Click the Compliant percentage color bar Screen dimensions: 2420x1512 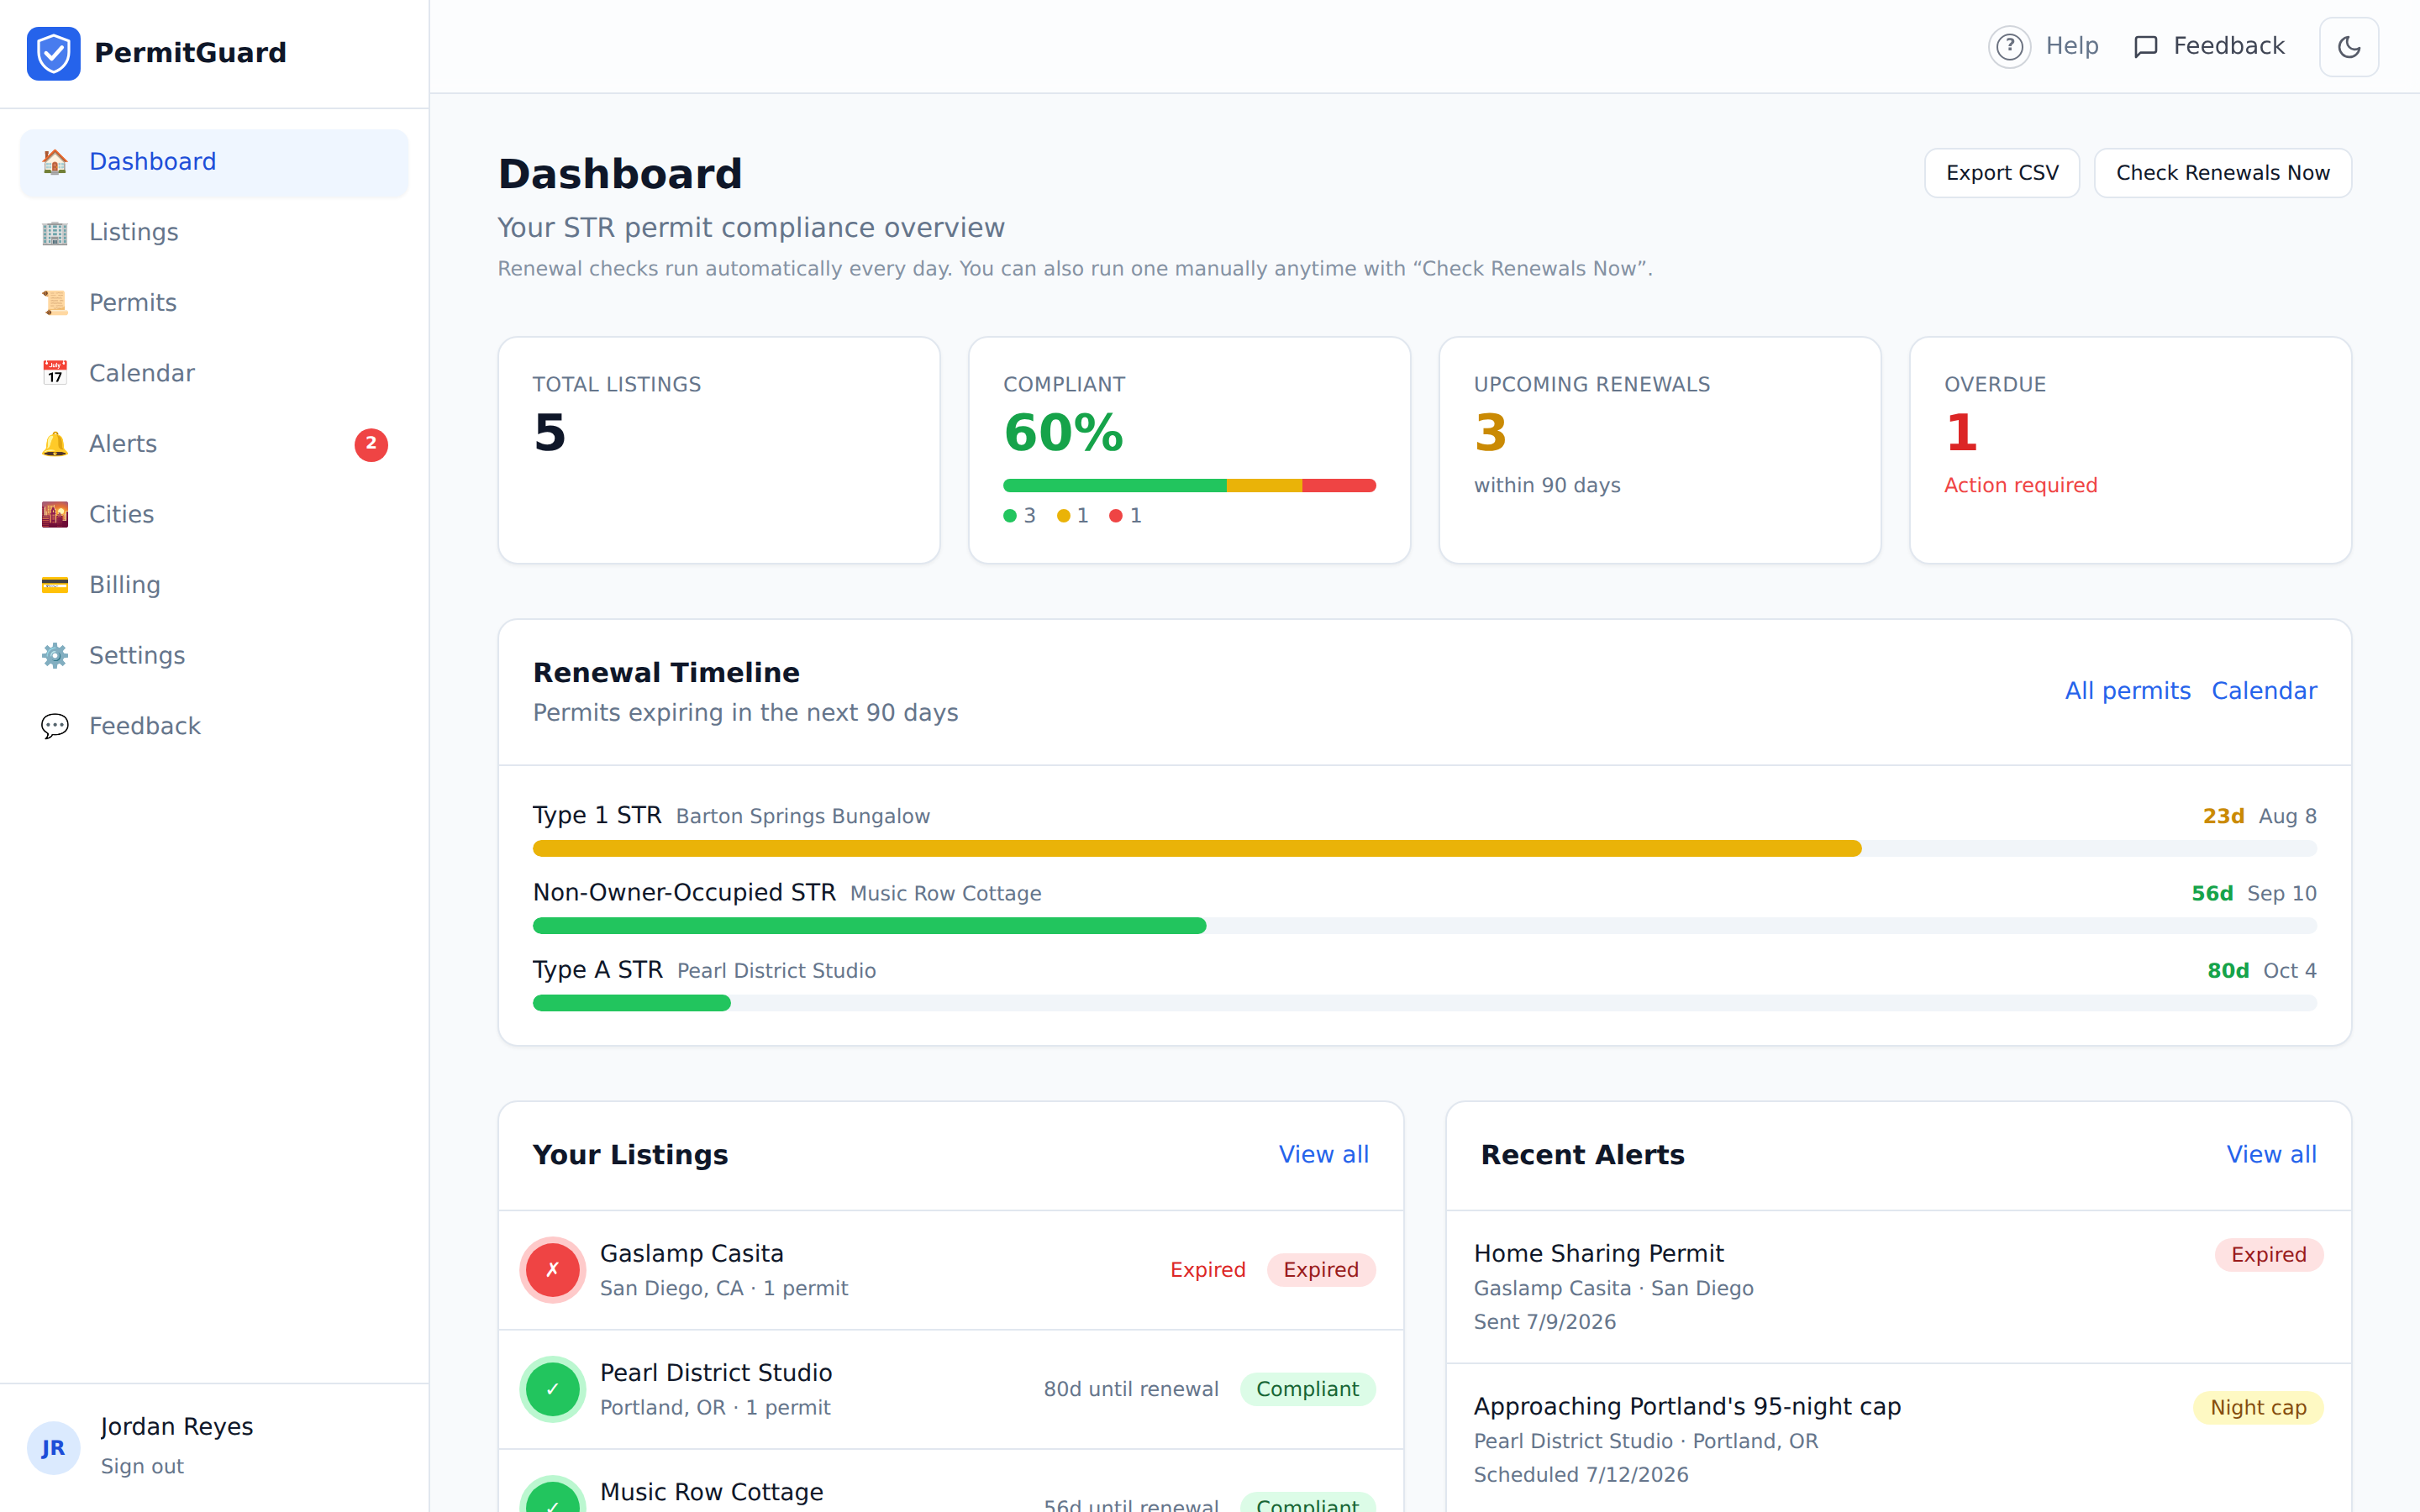[x=1189, y=486]
